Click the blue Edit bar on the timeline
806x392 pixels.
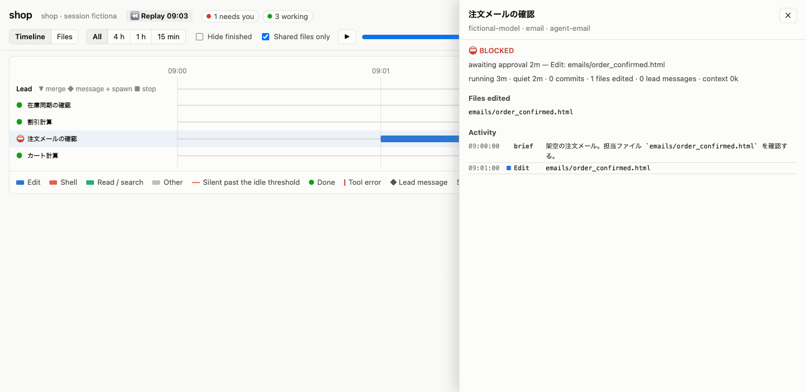coord(420,139)
